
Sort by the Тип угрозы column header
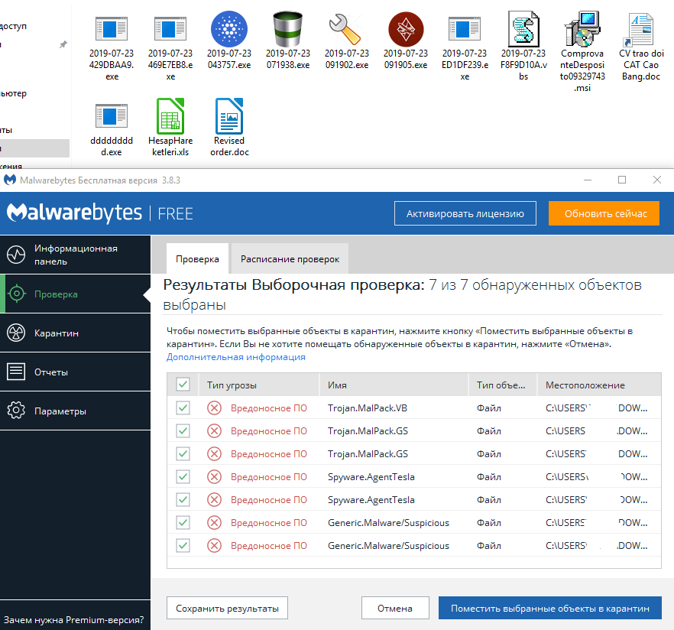pyautogui.click(x=259, y=385)
